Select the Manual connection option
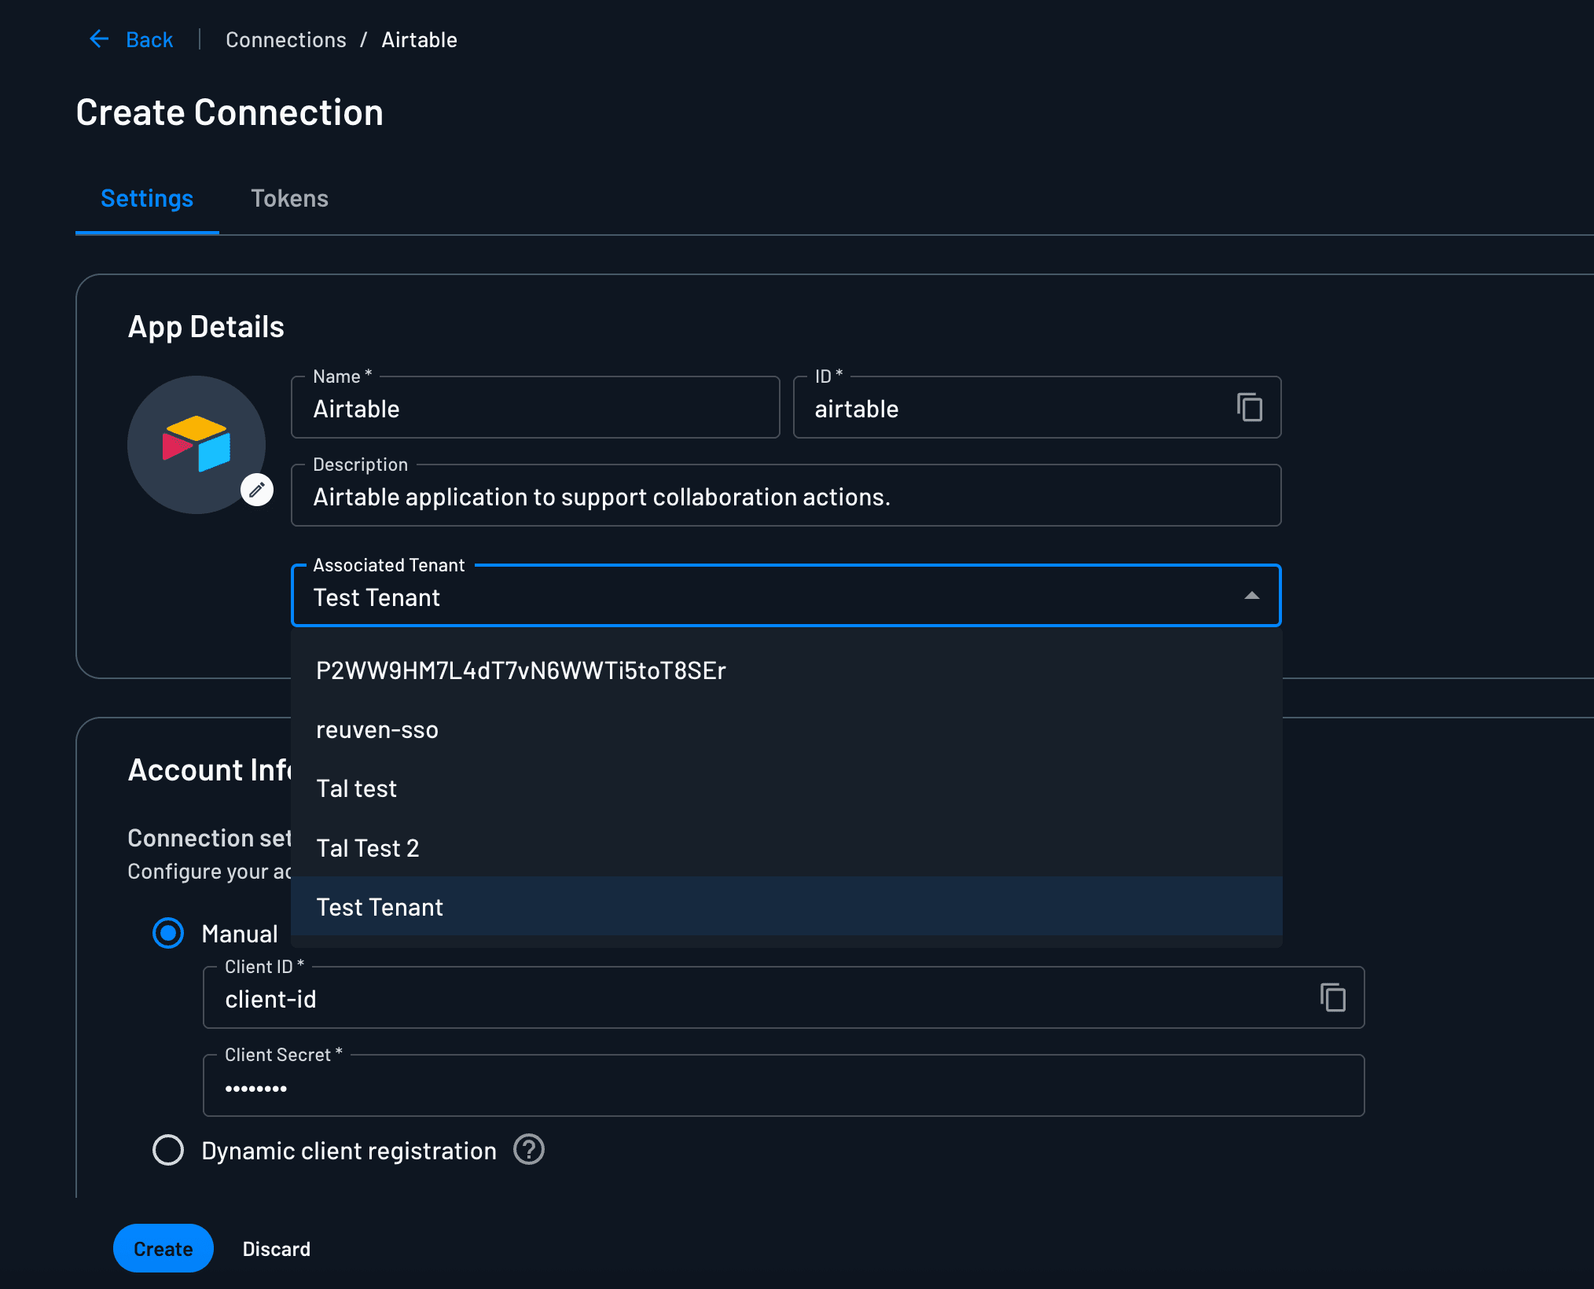The width and height of the screenshot is (1594, 1289). [x=167, y=933]
